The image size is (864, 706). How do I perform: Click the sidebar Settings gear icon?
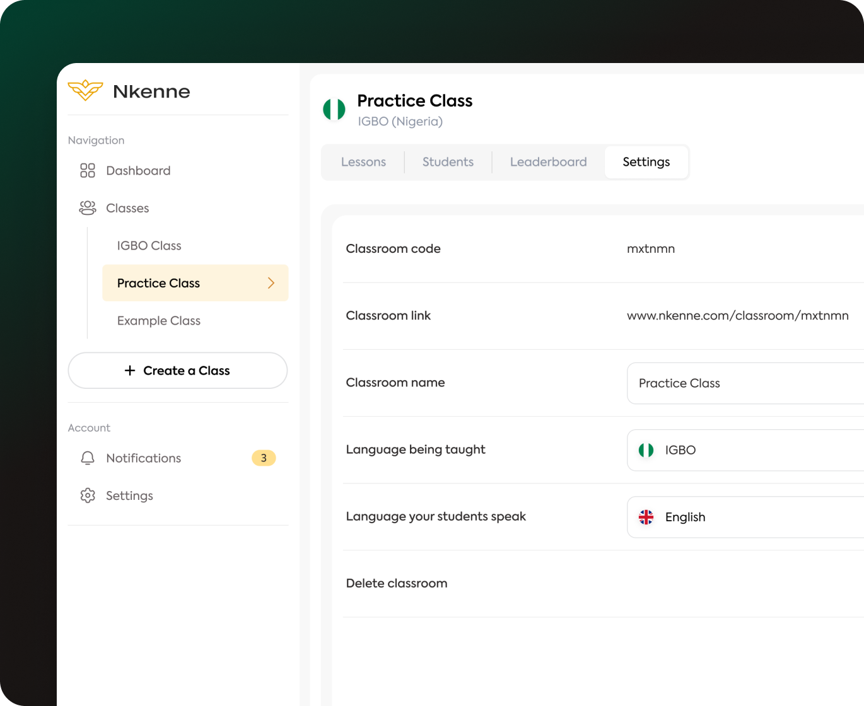coord(88,496)
